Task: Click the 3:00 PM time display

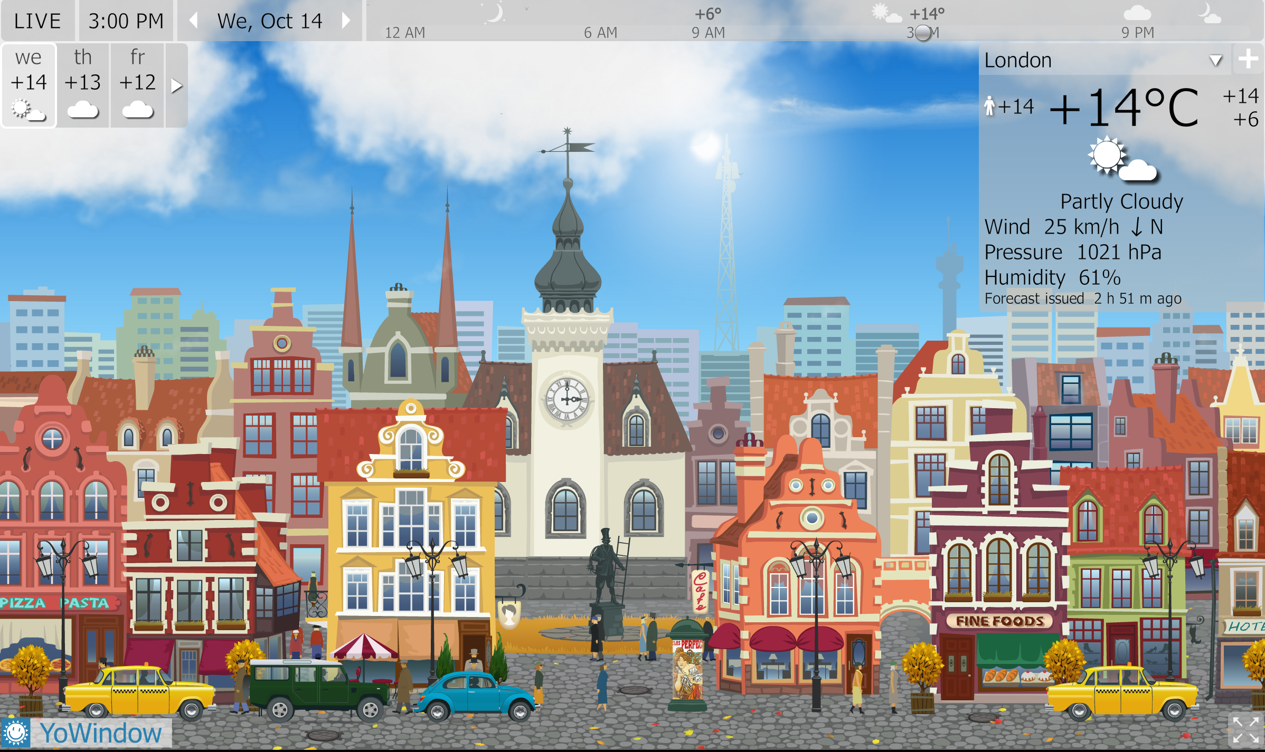Action: pos(126,21)
